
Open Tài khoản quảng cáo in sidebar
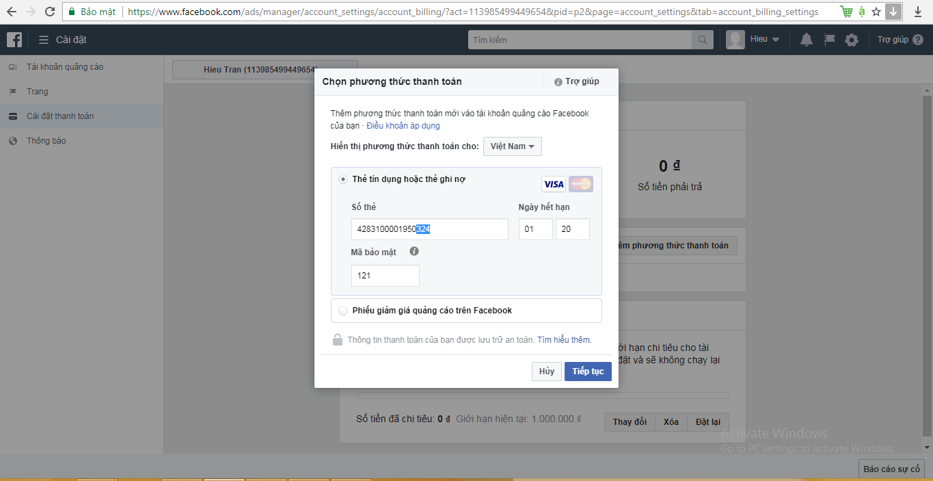pos(65,67)
